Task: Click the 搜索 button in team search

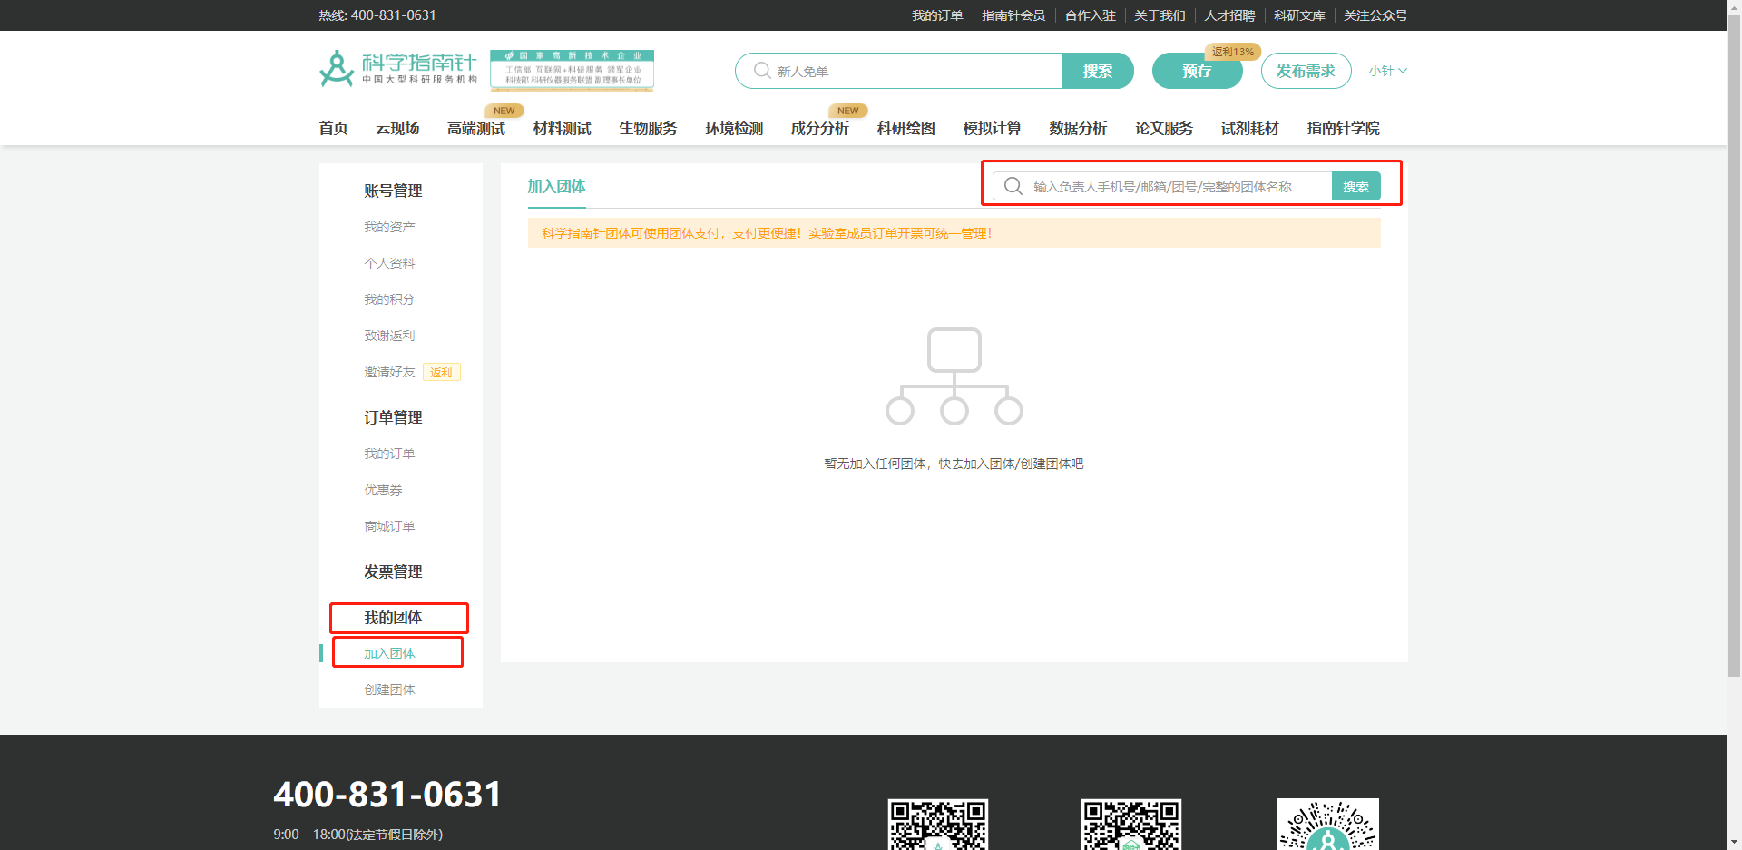Action: pos(1356,186)
